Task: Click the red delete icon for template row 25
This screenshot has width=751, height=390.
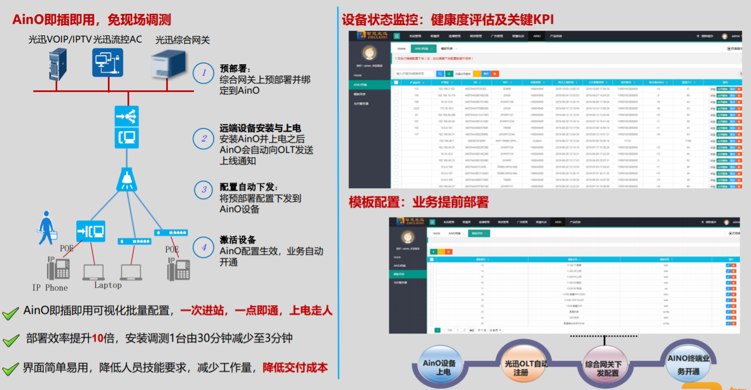Action: (734, 323)
